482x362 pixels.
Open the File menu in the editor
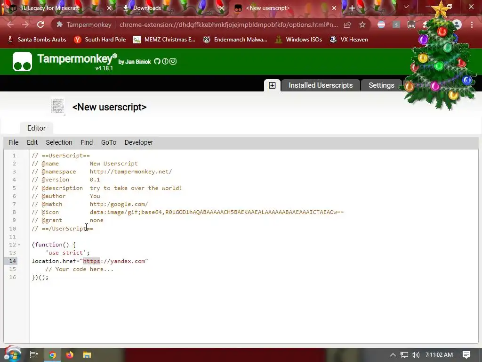13,142
